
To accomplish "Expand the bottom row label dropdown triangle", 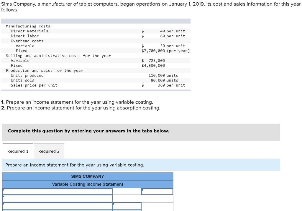I will 3,210.
